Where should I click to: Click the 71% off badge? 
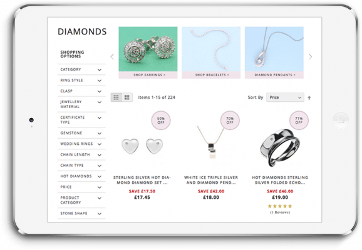click(x=299, y=120)
